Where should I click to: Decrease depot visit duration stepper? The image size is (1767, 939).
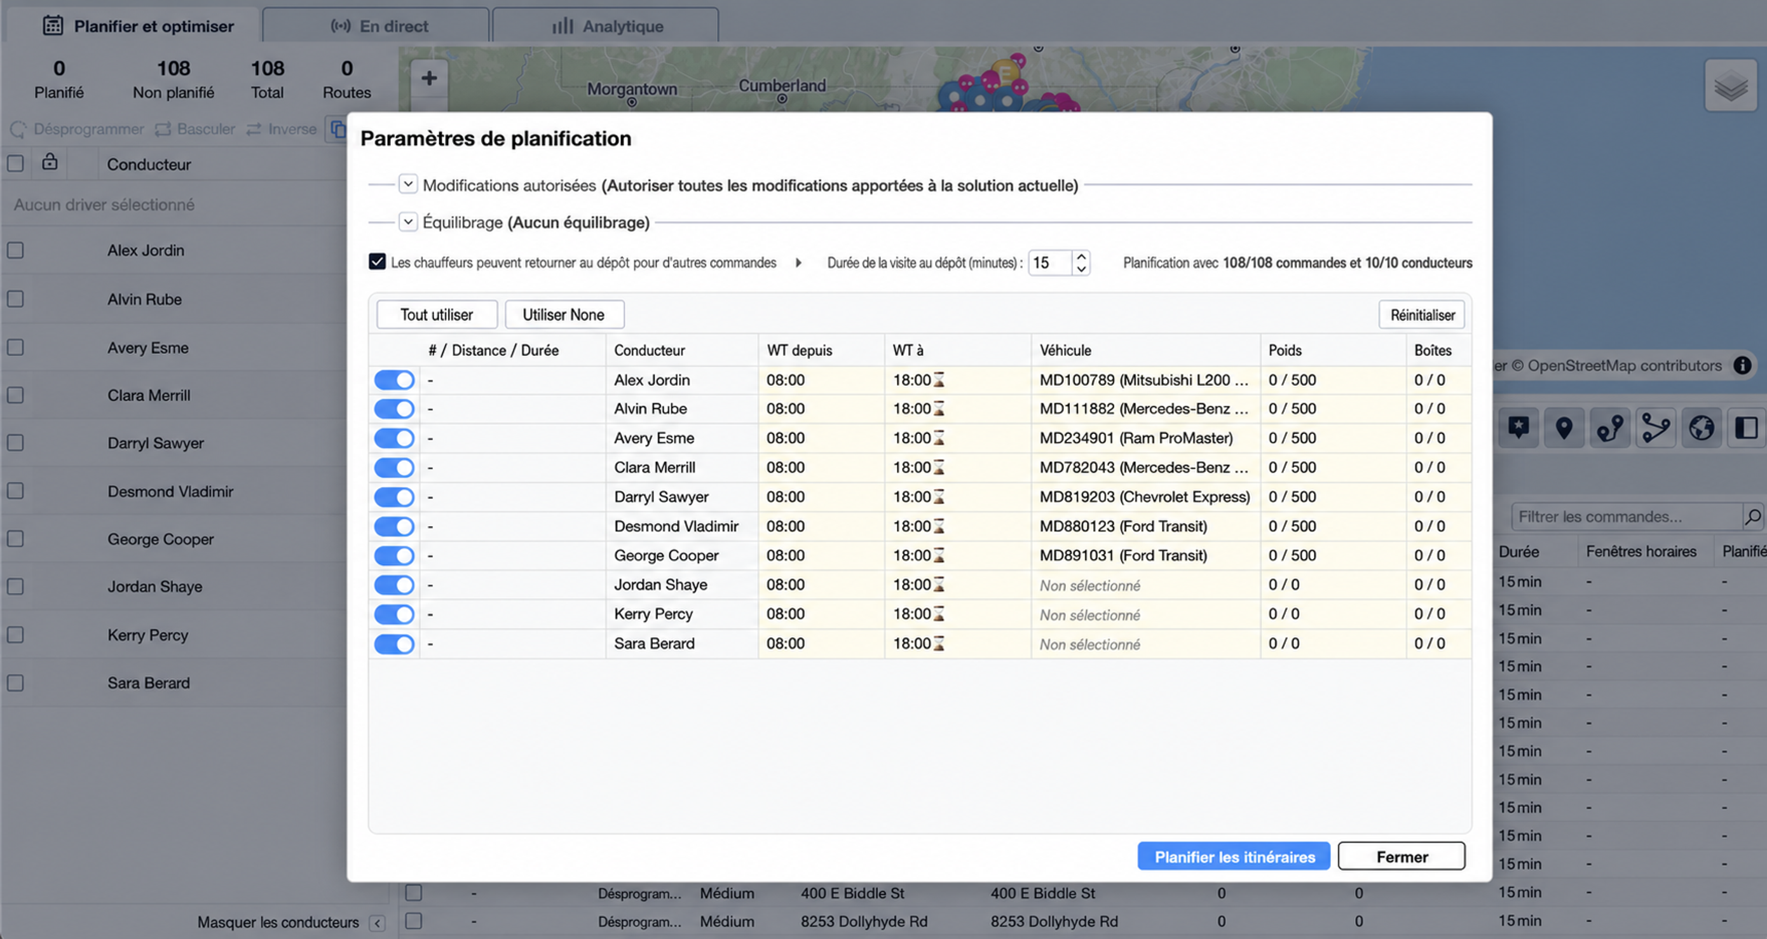tap(1081, 269)
